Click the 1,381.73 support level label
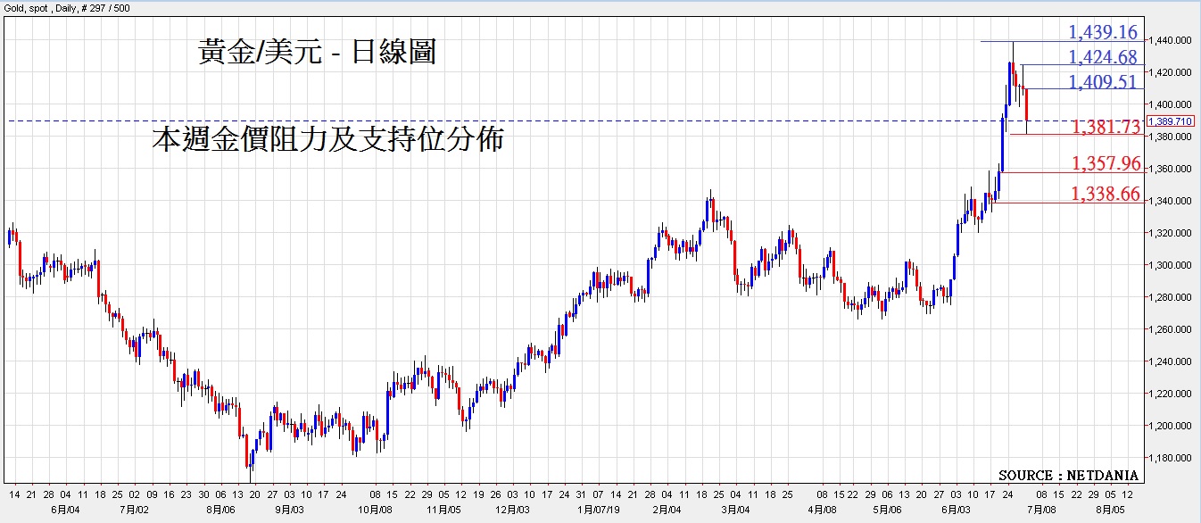Screen dimensions: 1201x523 tap(1106, 127)
